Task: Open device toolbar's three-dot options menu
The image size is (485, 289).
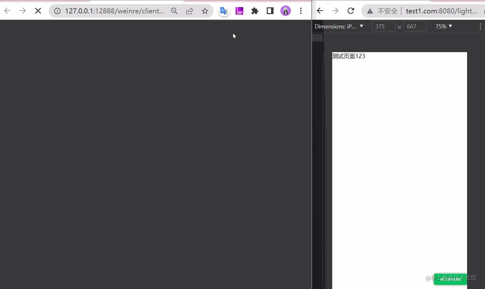Action: coord(480,26)
